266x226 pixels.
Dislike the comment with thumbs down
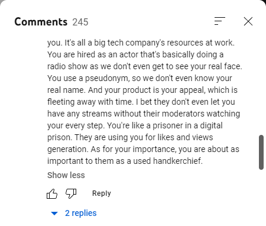coord(71,193)
